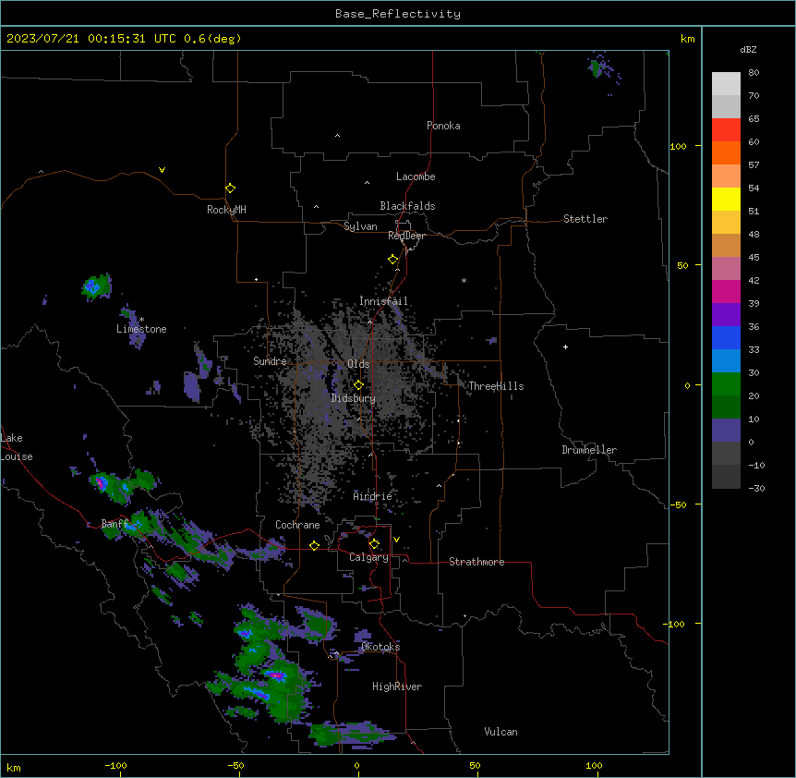Image resolution: width=796 pixels, height=778 pixels.
Task: Click the Calgary city label
Action: point(368,557)
